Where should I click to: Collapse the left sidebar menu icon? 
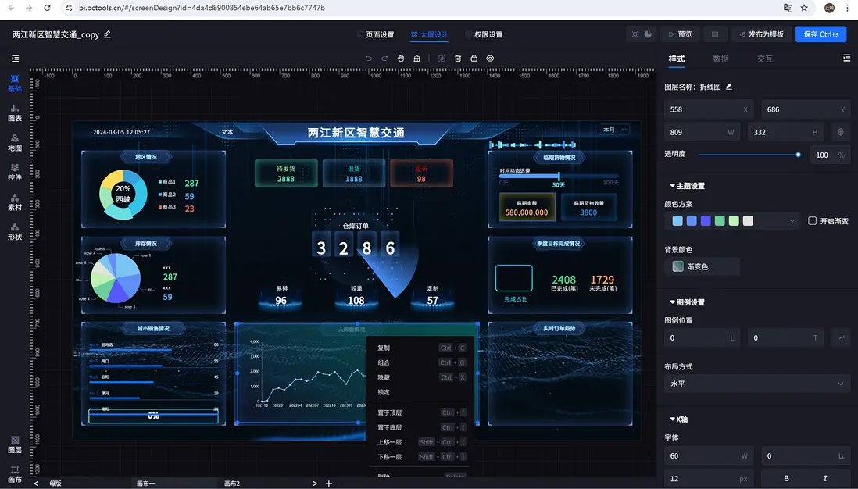(x=16, y=59)
